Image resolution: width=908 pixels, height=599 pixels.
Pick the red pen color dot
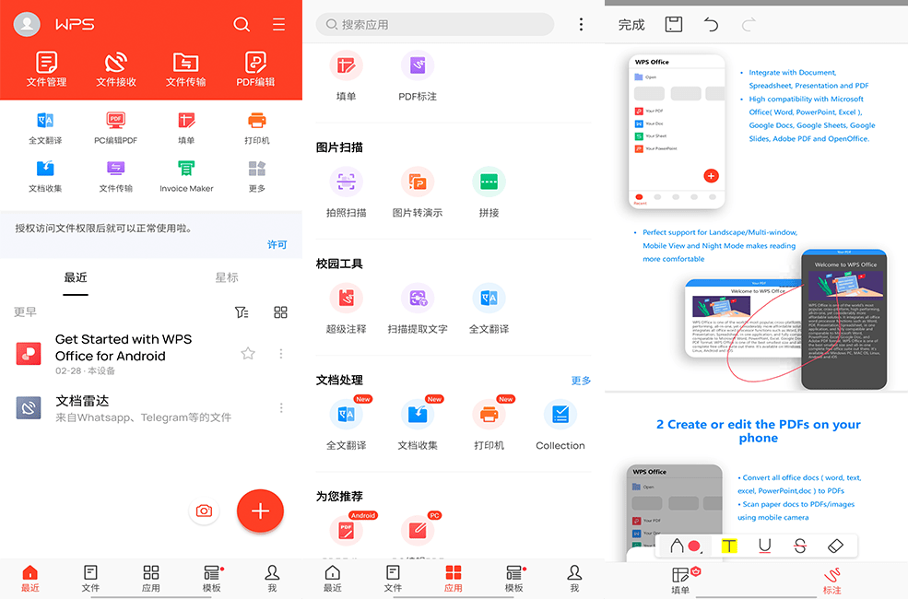click(x=694, y=546)
